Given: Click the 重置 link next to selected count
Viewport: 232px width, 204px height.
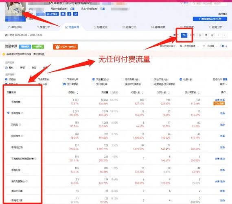Looking at the screenshot, I should click(225, 80).
